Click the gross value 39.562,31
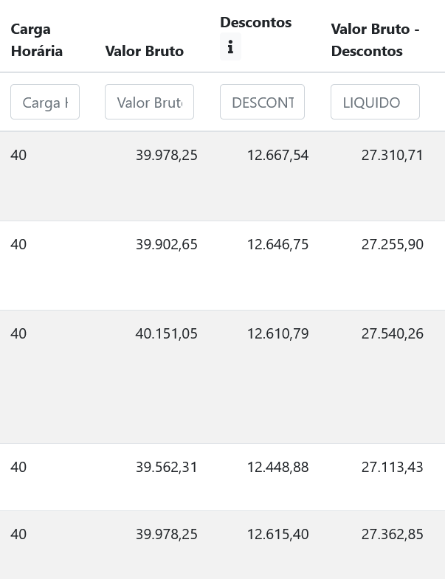This screenshot has height=579, width=445. [166, 468]
